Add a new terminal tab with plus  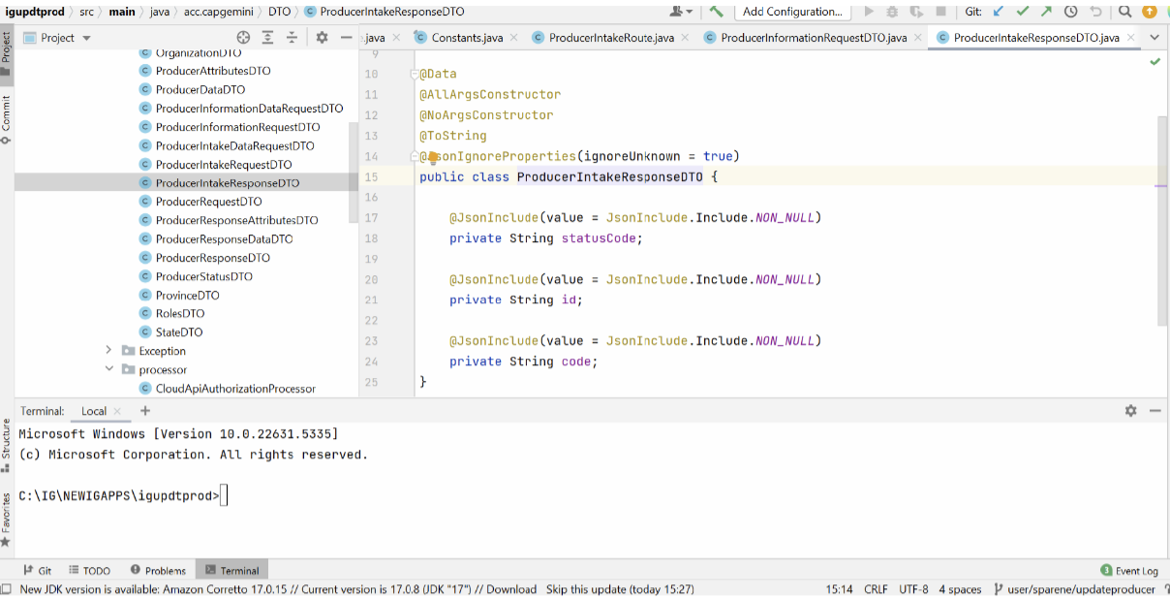point(145,411)
